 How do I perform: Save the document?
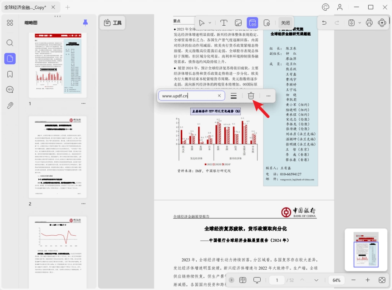point(351,23)
